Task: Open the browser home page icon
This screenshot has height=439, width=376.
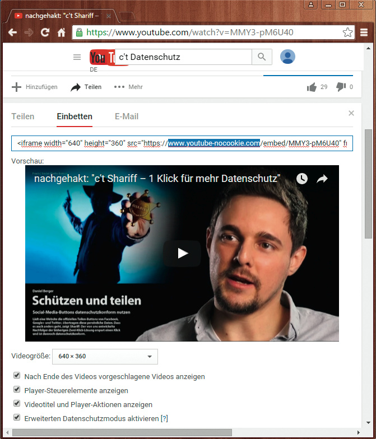Action: (x=62, y=32)
